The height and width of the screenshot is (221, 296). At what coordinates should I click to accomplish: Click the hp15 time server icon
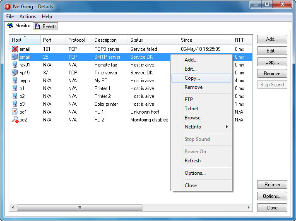(15, 73)
